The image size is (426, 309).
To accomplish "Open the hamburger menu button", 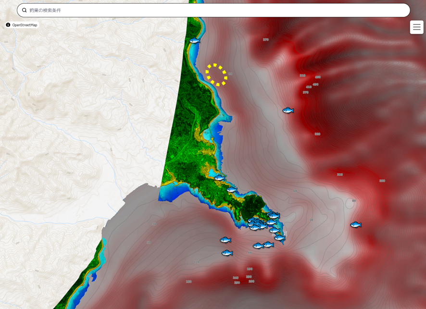I will coord(416,27).
